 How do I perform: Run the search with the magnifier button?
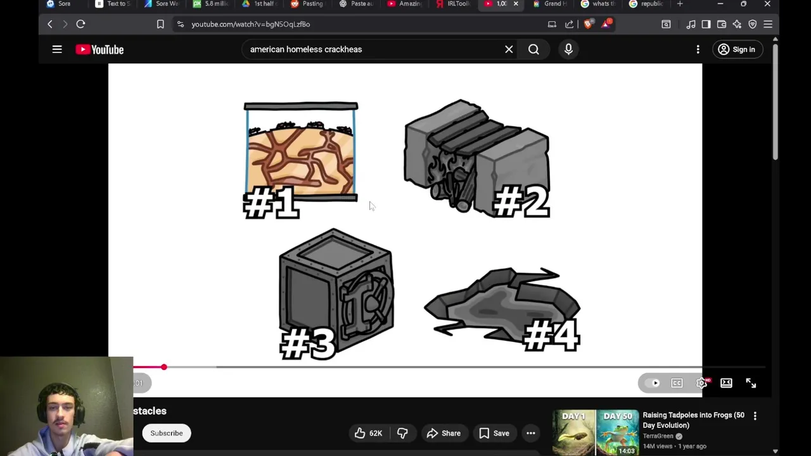(x=533, y=49)
